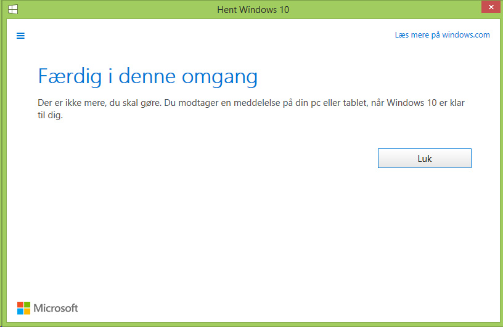Click the text beginning Der er ikke mere
The image size is (503, 327).
click(x=251, y=109)
